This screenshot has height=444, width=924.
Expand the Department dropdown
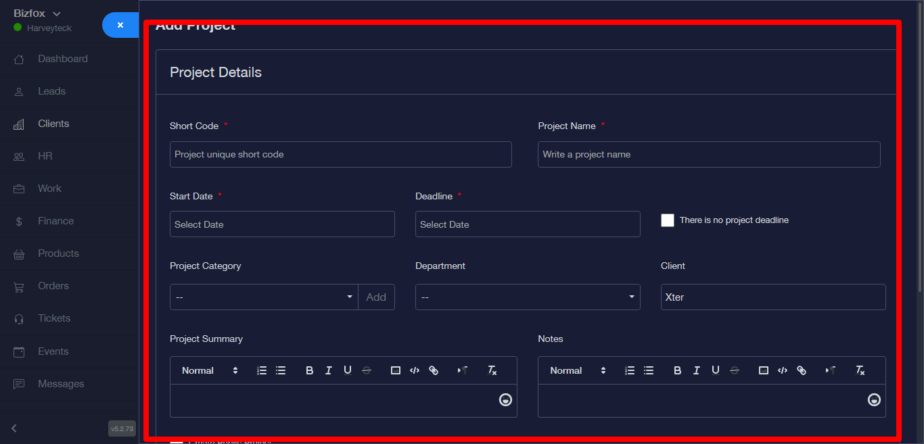click(528, 297)
